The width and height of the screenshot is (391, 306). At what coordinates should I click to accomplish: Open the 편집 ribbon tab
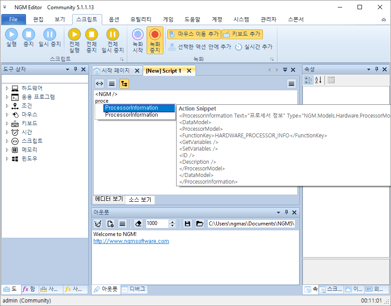[38, 19]
